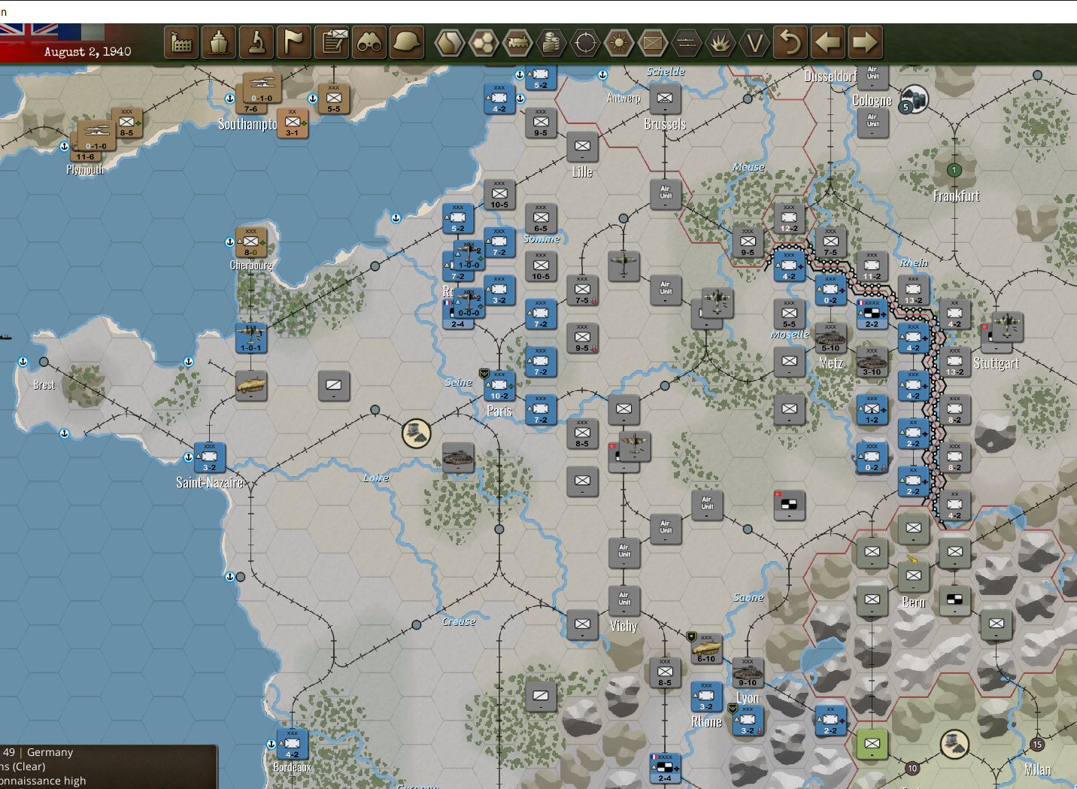Open the Reports notepad with envelope icon
The width and height of the screenshot is (1077, 789).
point(332,42)
